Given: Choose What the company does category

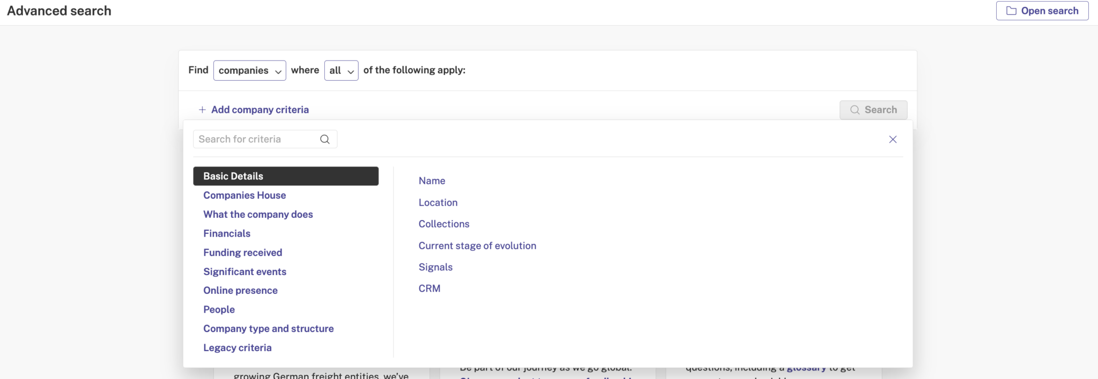Looking at the screenshot, I should [x=258, y=214].
